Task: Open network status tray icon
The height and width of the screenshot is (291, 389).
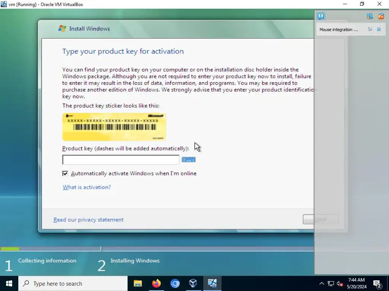Action: point(331,283)
